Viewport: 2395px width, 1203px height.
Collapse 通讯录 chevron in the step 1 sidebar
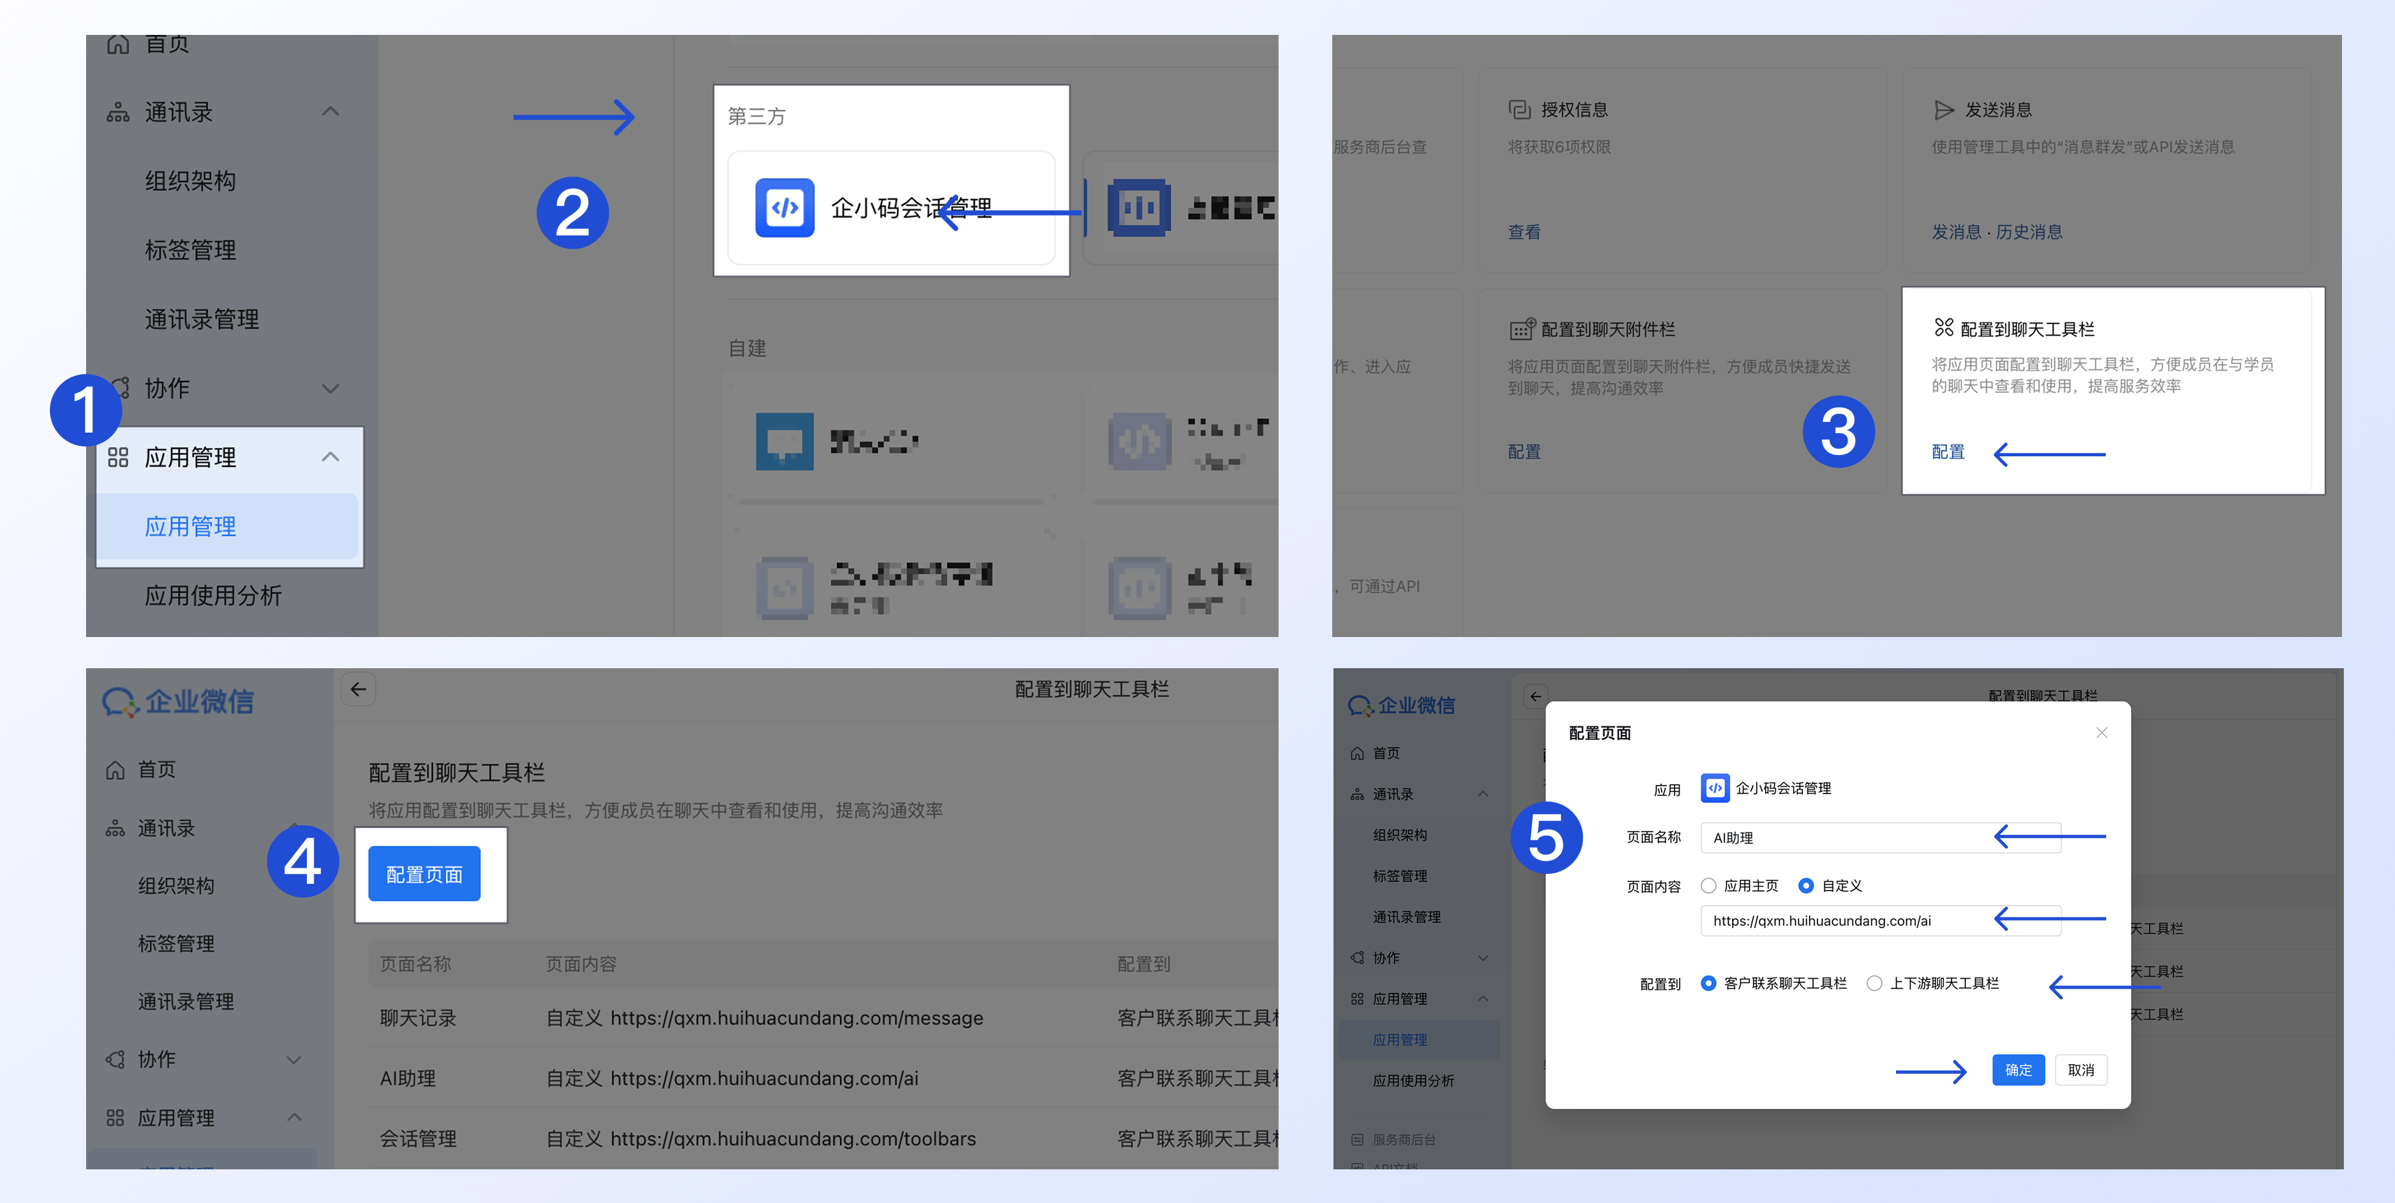click(x=330, y=112)
